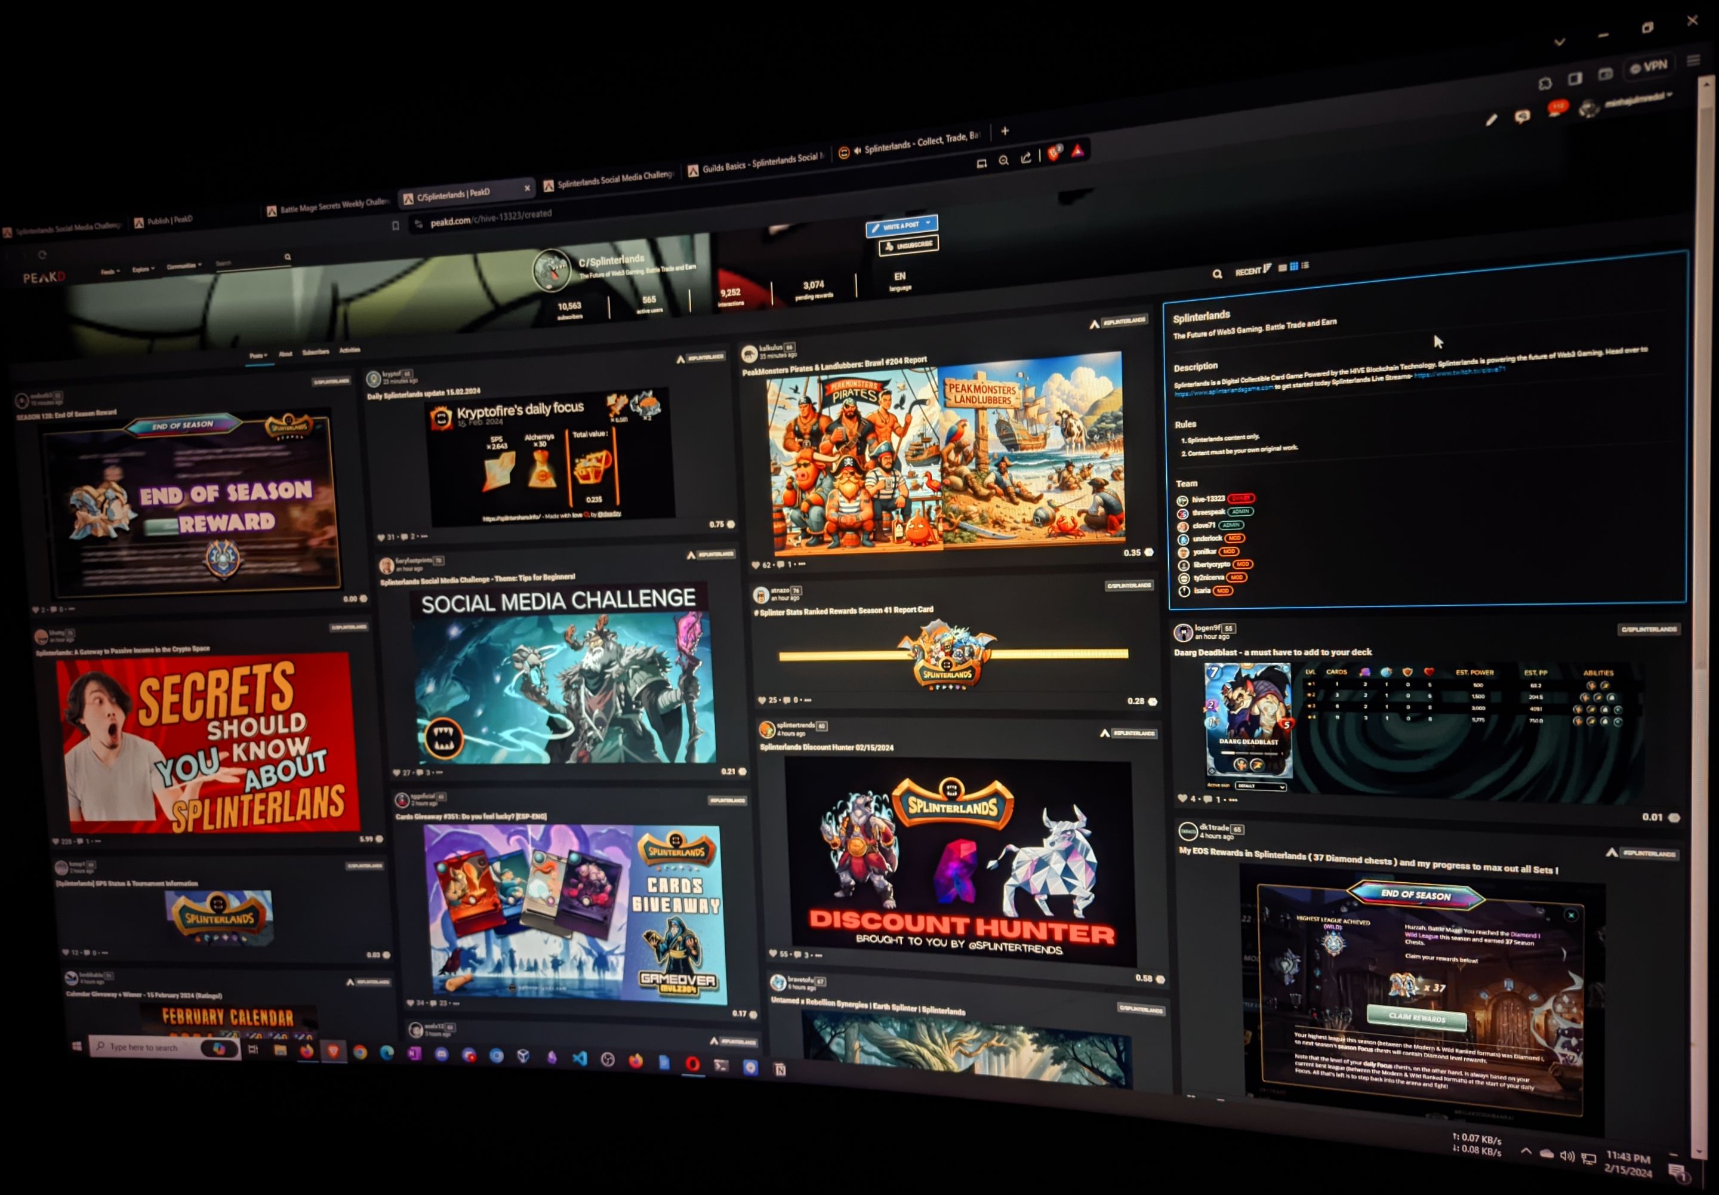This screenshot has width=1719, height=1195.
Task: Click the volume speaker icon in system tray
Action: point(1567,1156)
